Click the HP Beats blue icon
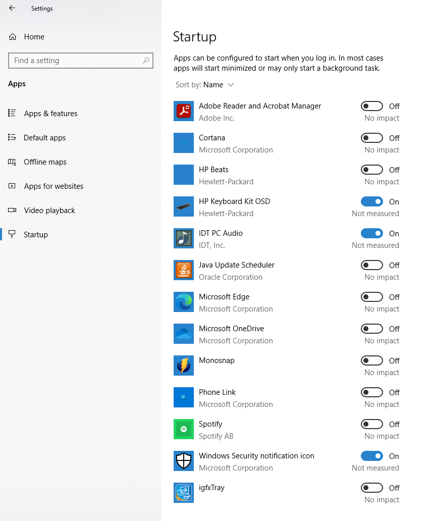429x521 pixels. pos(183,175)
